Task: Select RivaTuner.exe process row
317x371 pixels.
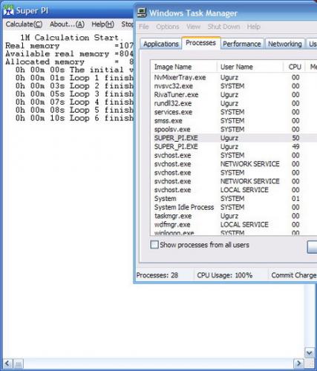Action: 234,95
